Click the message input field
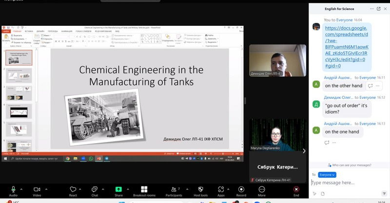 [x=348, y=183]
